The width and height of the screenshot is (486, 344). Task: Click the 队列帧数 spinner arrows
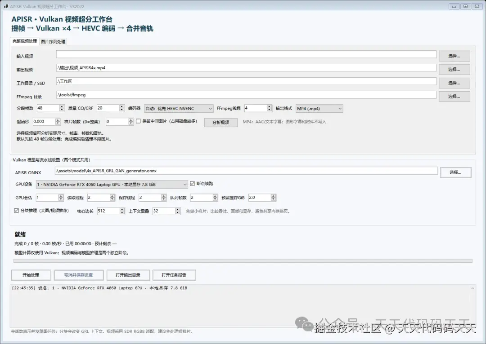[x=216, y=197]
